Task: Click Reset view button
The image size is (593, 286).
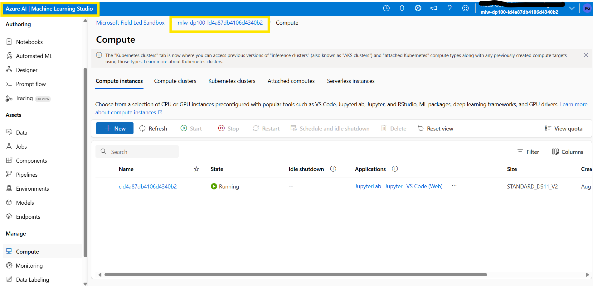Action: (435, 128)
